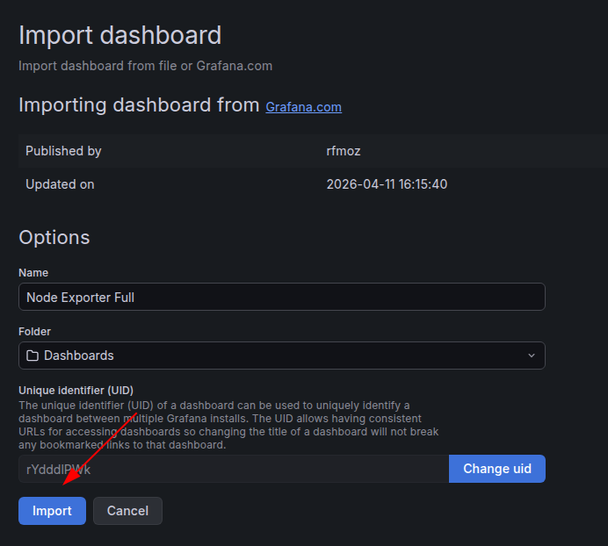
Task: Click the Change uid button
Action: tap(497, 469)
